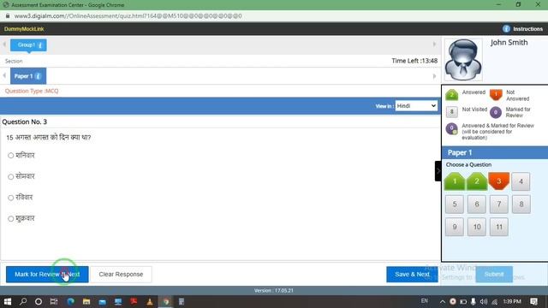Viewport: 548px width, 308px height.
Task: Click the Instructions info icon
Action: click(x=506, y=29)
